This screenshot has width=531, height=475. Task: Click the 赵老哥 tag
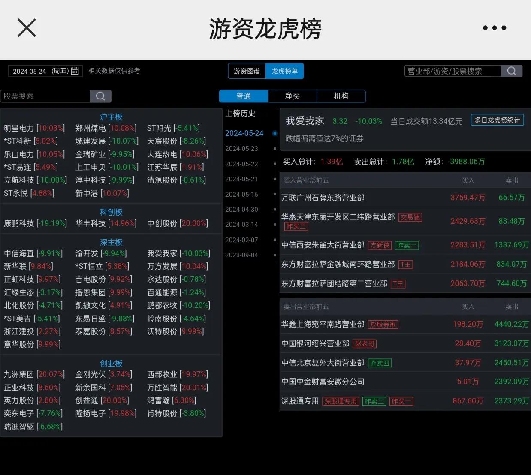pos(365,344)
